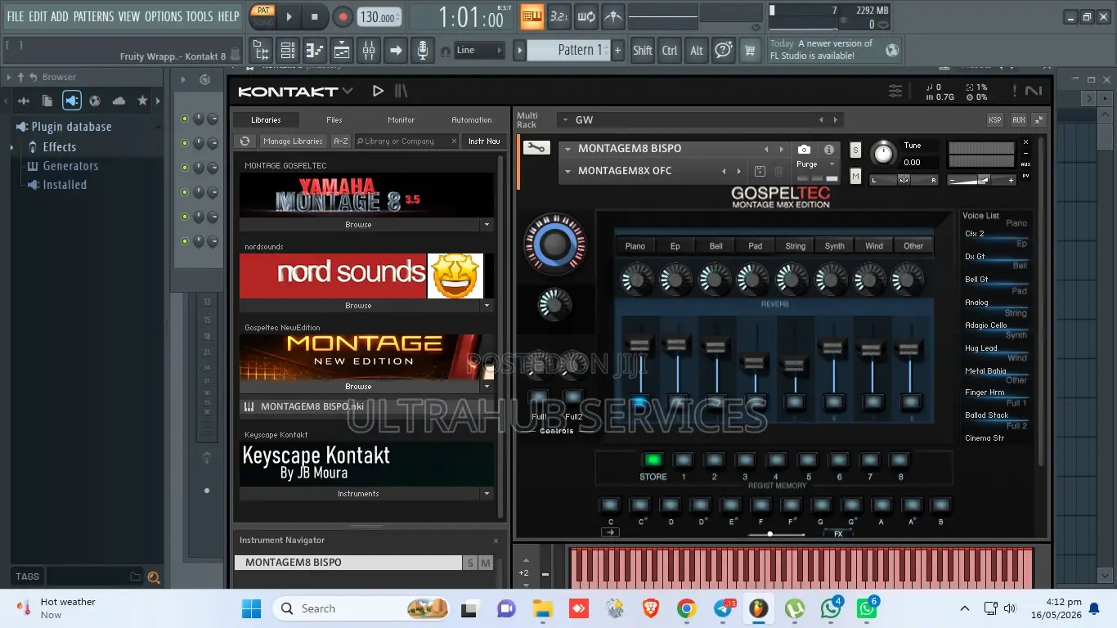Open the PATTERNS menu
The height and width of the screenshot is (628, 1117).
pos(93,16)
